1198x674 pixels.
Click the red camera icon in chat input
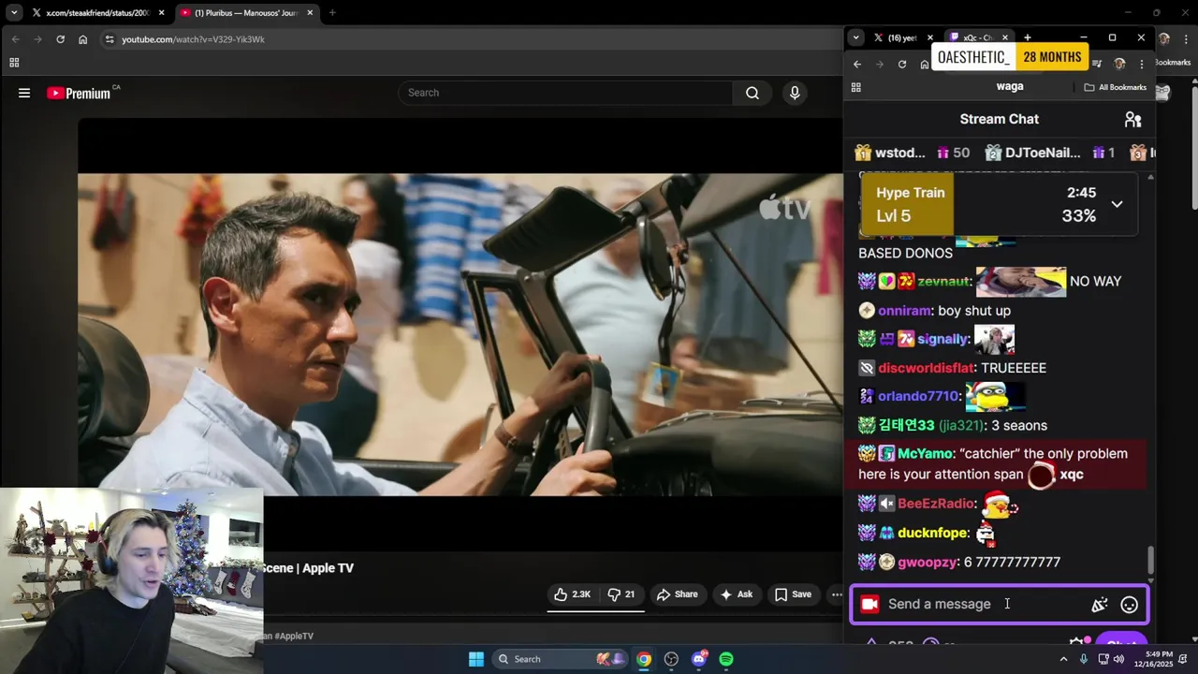[x=869, y=604]
